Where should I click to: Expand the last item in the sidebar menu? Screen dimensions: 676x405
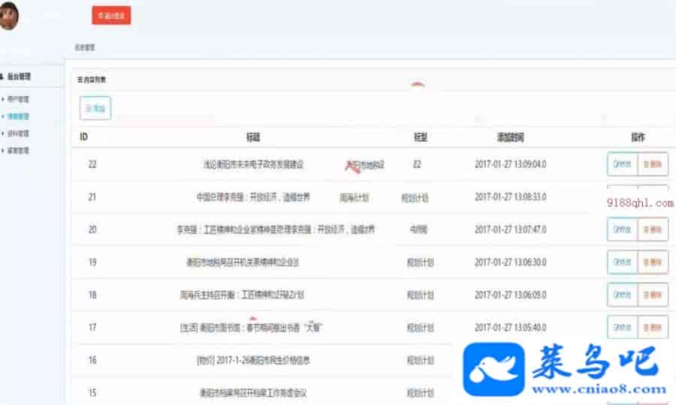coord(18,151)
